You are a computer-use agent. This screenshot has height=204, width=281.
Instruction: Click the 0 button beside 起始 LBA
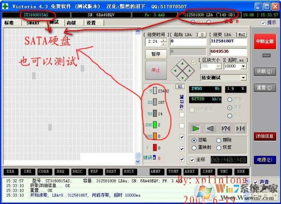click(202, 35)
